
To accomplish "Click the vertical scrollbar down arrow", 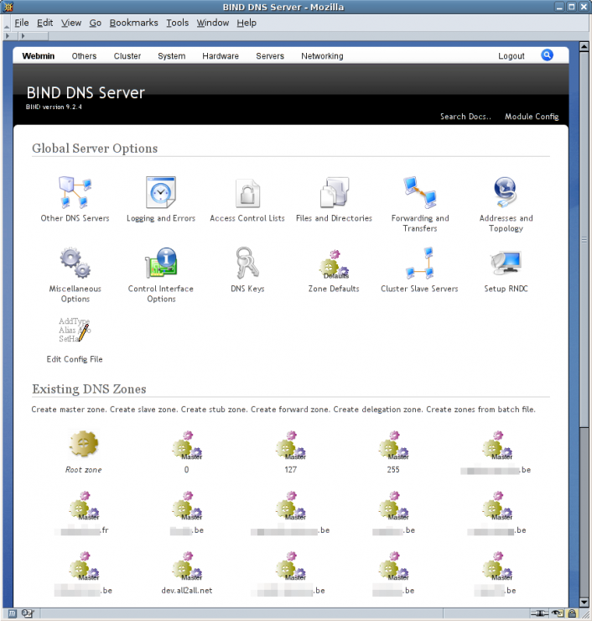I will pos(584,602).
